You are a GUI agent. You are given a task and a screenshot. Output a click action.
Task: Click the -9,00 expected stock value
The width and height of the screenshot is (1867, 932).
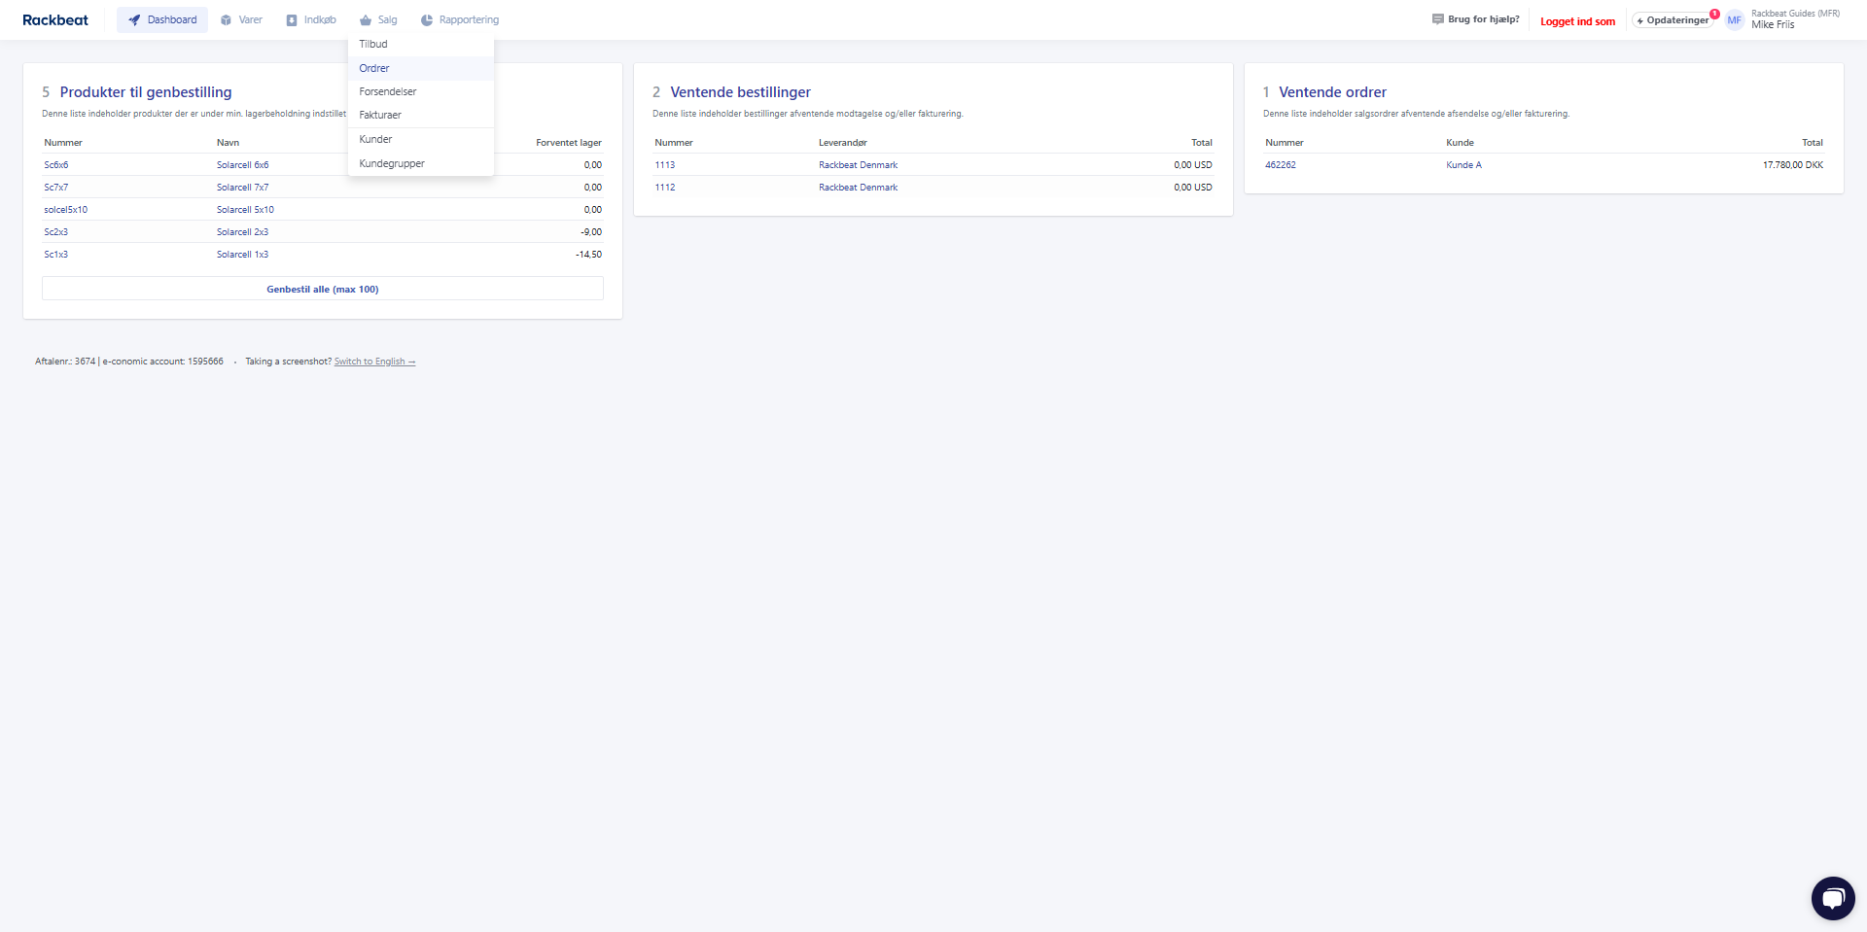tap(591, 232)
